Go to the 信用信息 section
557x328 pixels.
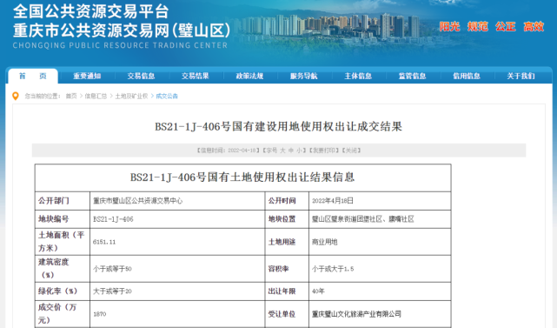click(x=467, y=77)
